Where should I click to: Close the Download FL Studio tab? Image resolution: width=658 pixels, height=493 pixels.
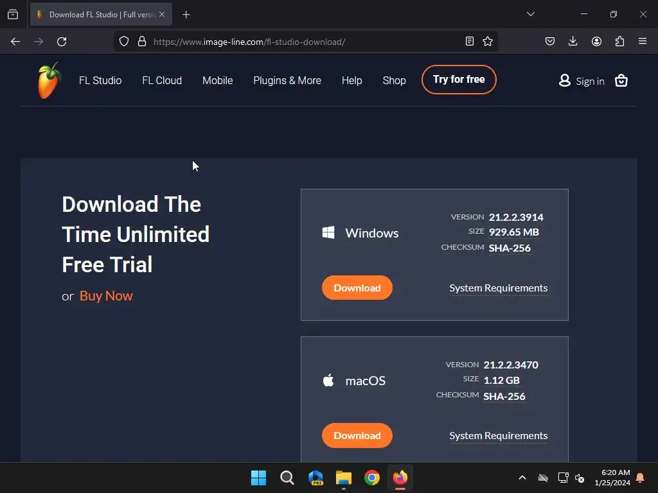pos(162,15)
